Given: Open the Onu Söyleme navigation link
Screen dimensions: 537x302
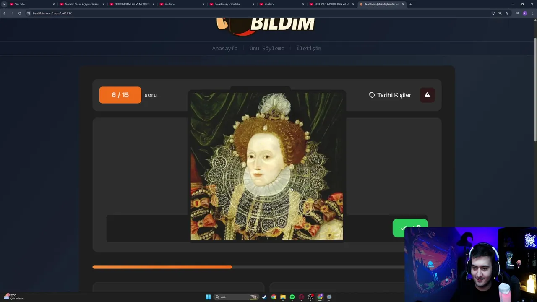Looking at the screenshot, I should click(x=267, y=48).
